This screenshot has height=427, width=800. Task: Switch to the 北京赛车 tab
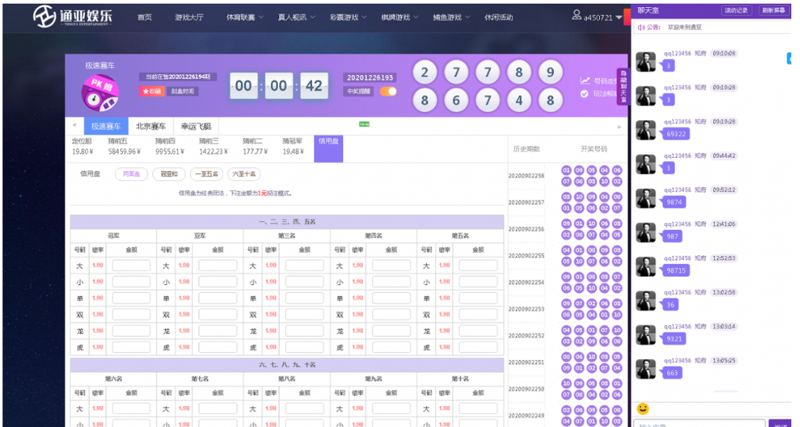pos(150,126)
